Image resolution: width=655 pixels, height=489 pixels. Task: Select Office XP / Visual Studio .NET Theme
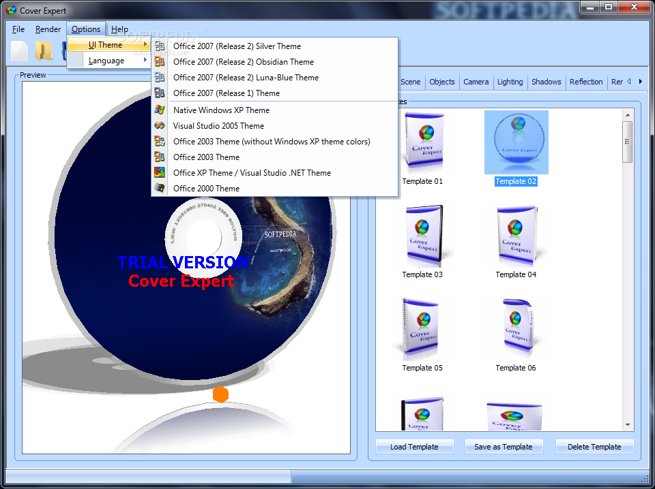point(274,172)
